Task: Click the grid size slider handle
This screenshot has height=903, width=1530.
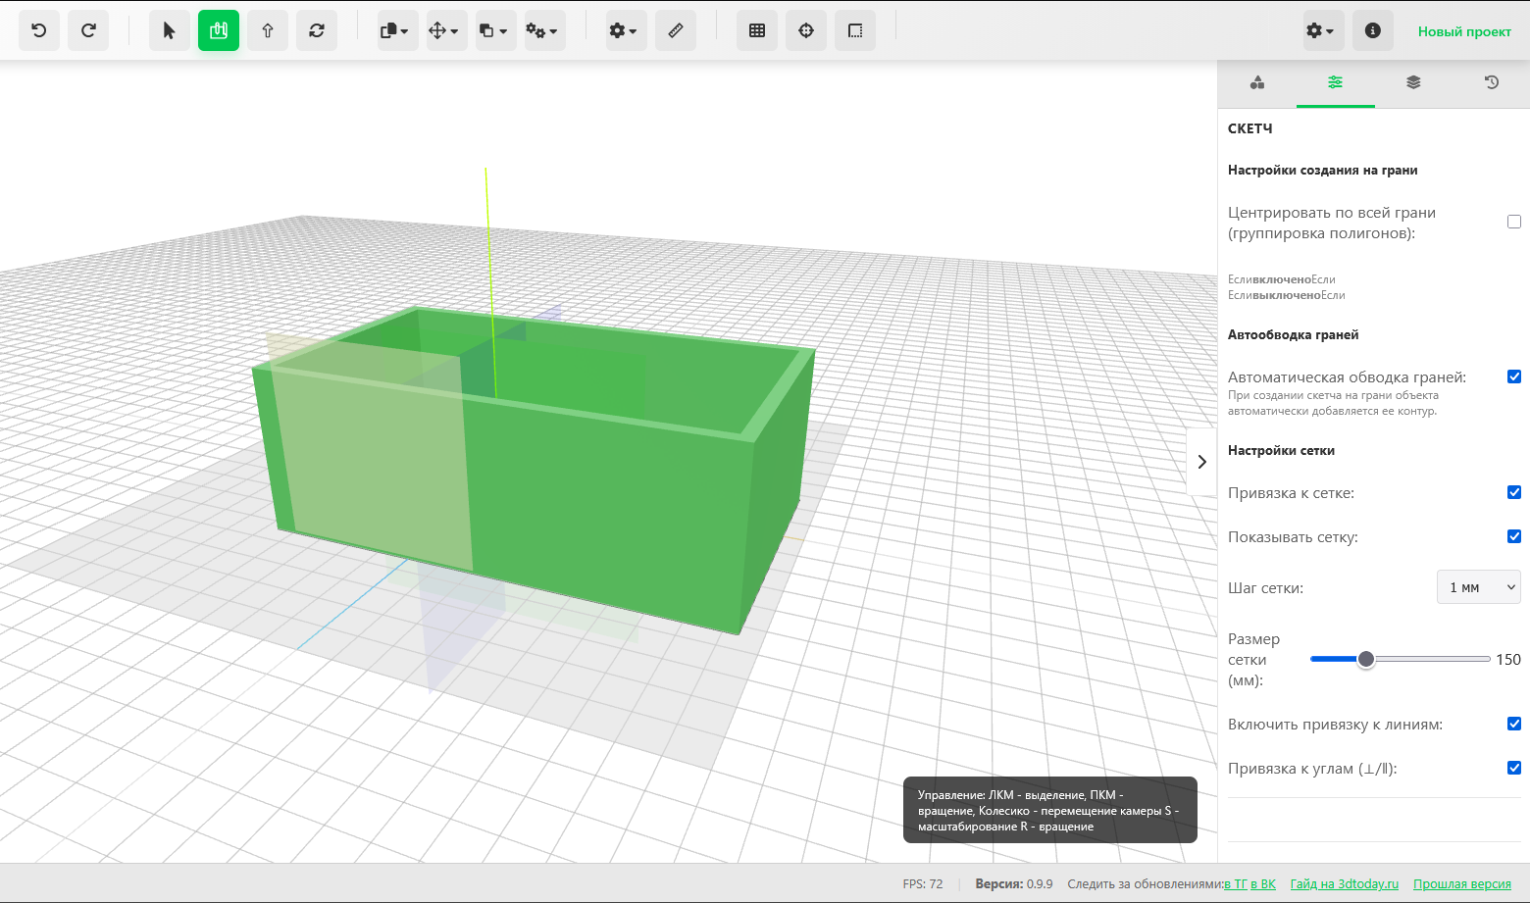Action: [1366, 659]
